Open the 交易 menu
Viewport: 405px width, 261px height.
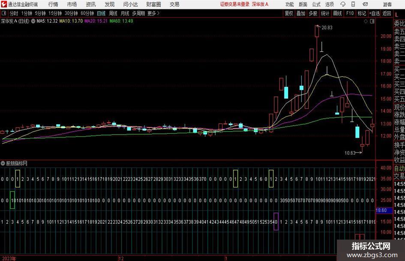(174, 4)
